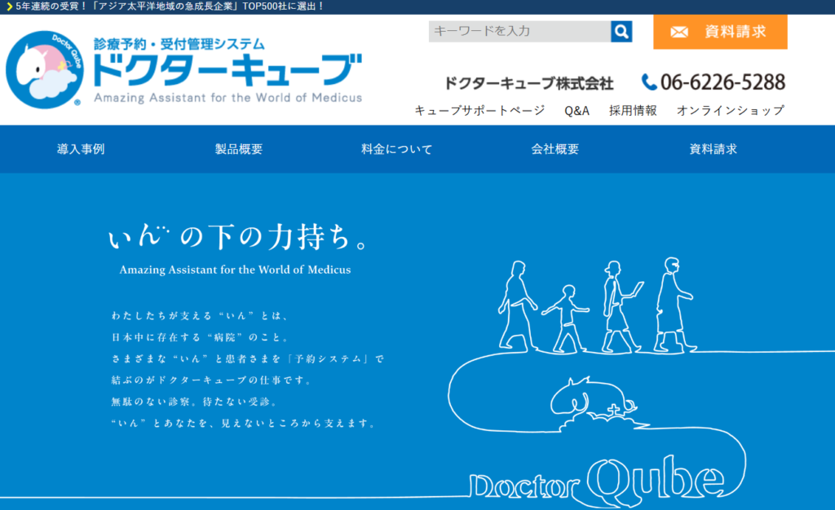Click the yellow chevron in top announcement bar
Viewport: 835px width, 510px height.
pyautogui.click(x=9, y=7)
